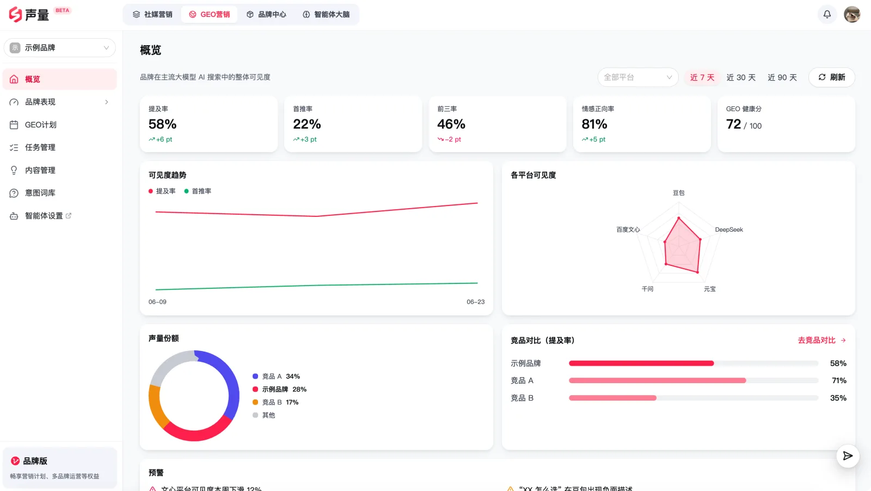Click the 声量 logo icon
Image resolution: width=871 pixels, height=491 pixels.
15,14
